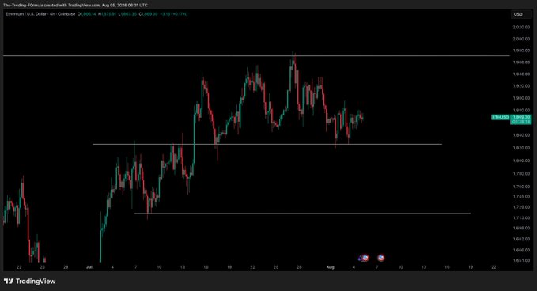This screenshot has width=537, height=291.
Task: Click the 1,713.00 price axis label
Action: point(521,217)
